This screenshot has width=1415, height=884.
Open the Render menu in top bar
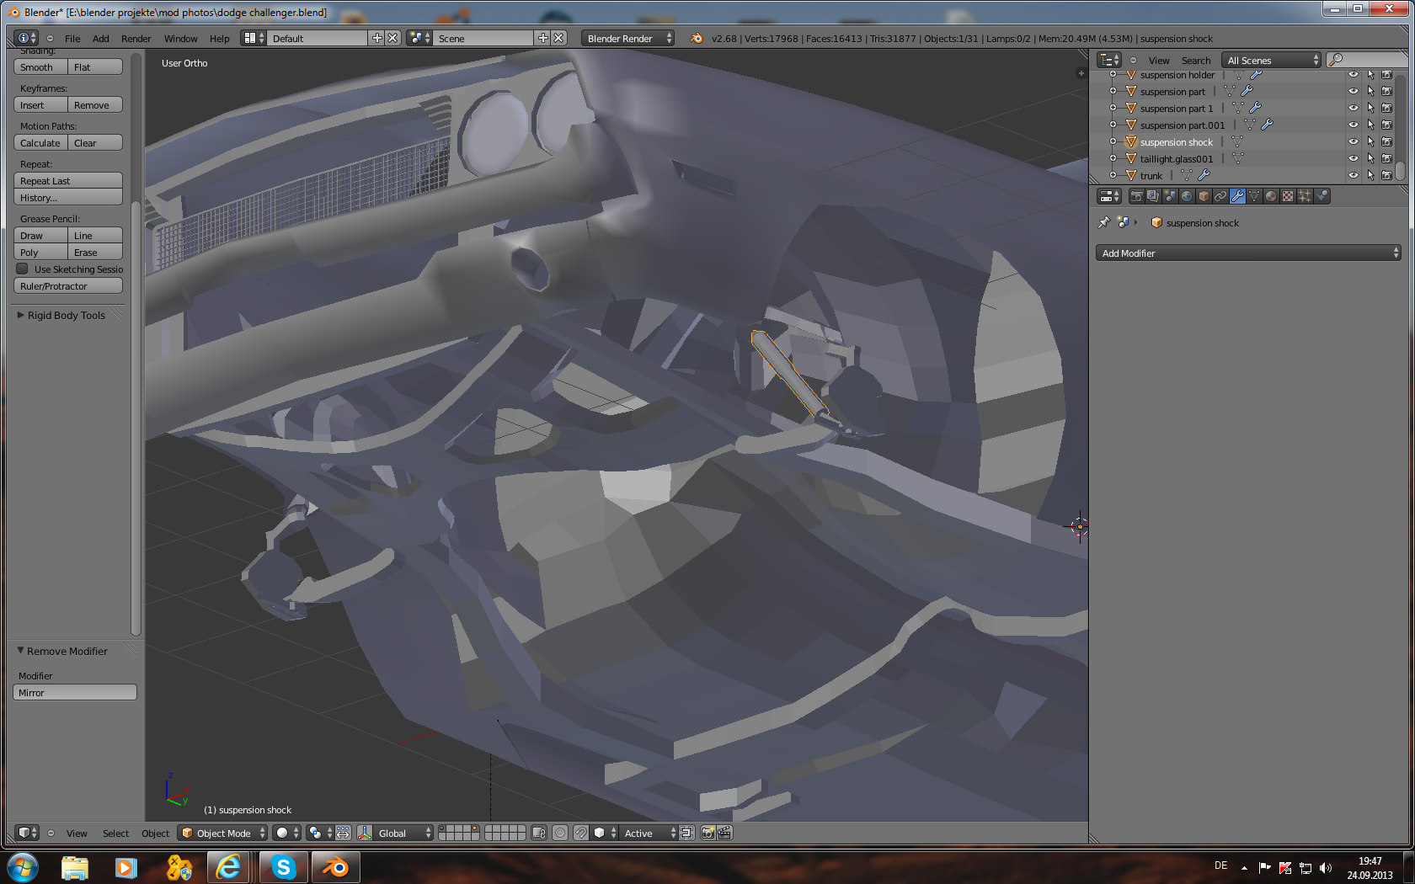click(136, 39)
